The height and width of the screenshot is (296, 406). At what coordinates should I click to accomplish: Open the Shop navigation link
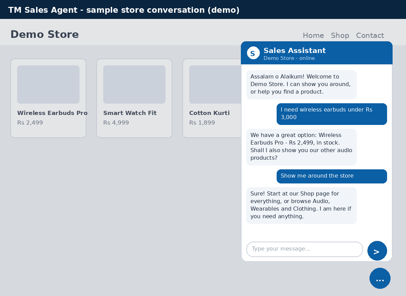pyautogui.click(x=340, y=35)
